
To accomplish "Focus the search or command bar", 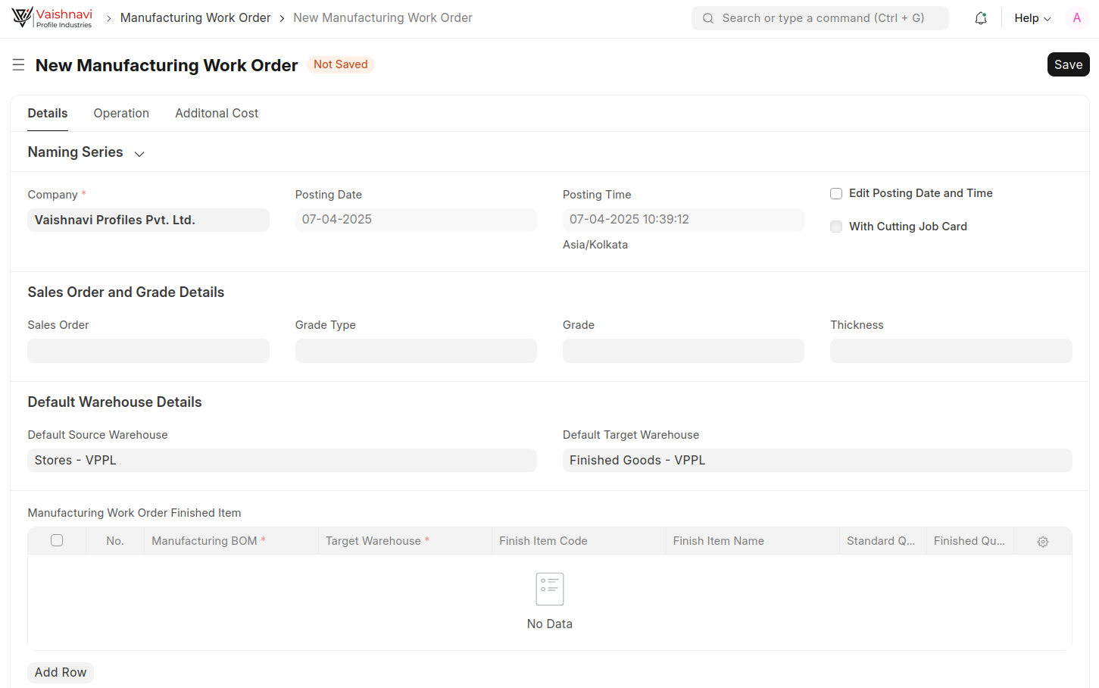I will coord(820,18).
